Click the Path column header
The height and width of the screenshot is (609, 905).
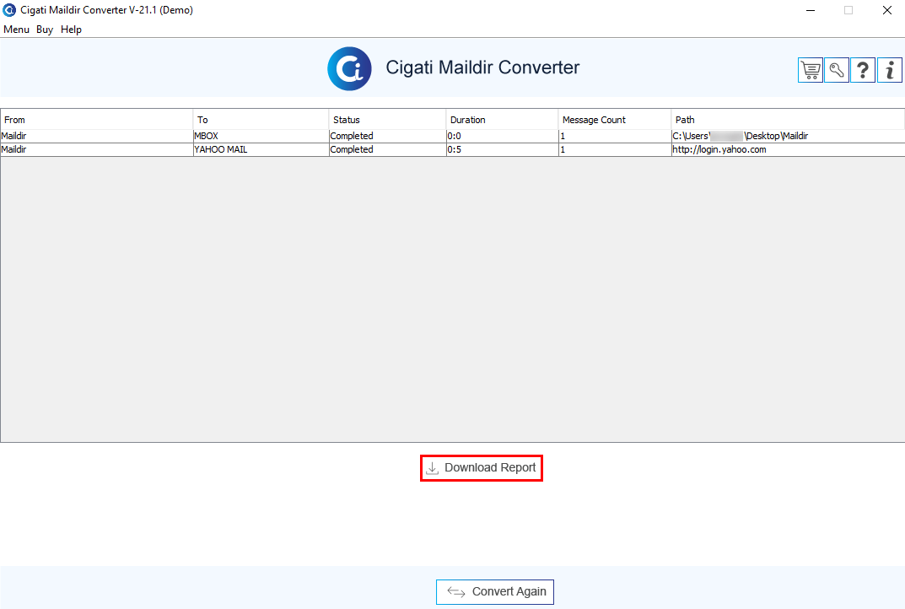(x=788, y=120)
